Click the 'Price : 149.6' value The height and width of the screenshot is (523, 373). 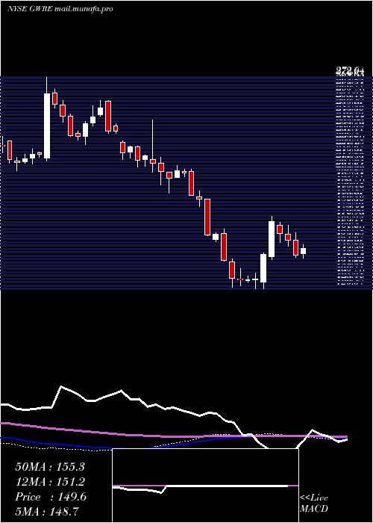click(x=51, y=497)
